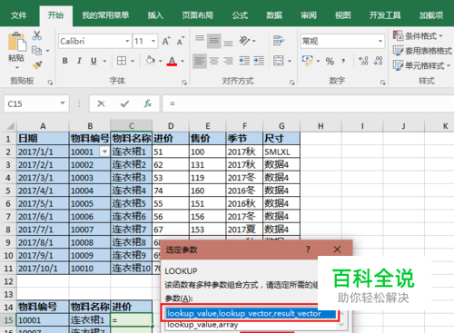Select lookup_value,lookup_vector,result_vector argument option
Screen dimensions: 454x333
[x=251, y=313]
